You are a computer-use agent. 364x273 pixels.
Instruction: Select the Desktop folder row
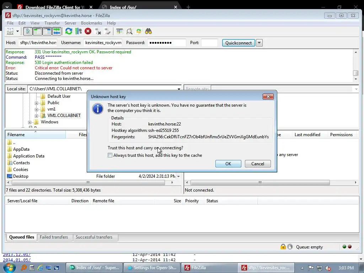click(93, 176)
